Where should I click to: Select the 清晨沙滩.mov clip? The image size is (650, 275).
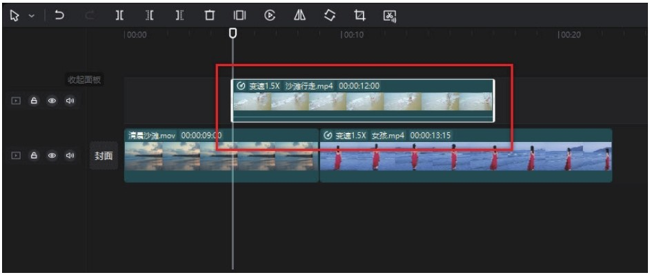[x=221, y=155]
